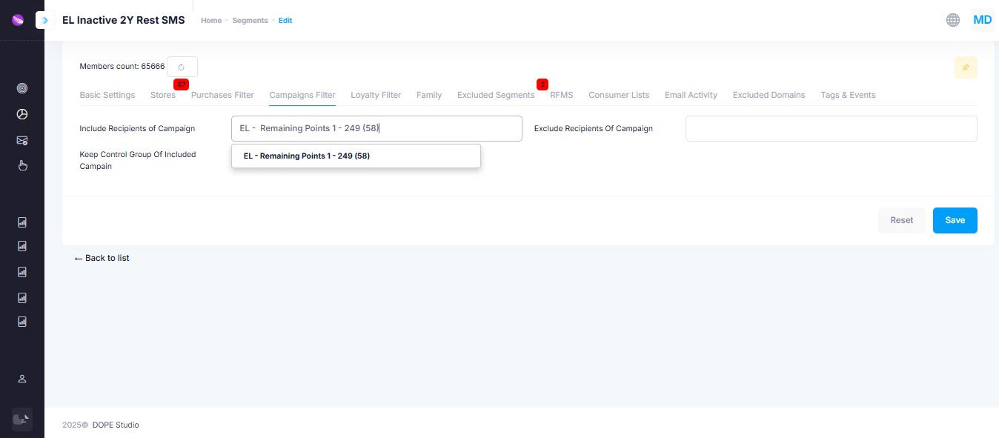This screenshot has width=999, height=438.
Task: Open the Segments breadcrumb
Action: 250,21
